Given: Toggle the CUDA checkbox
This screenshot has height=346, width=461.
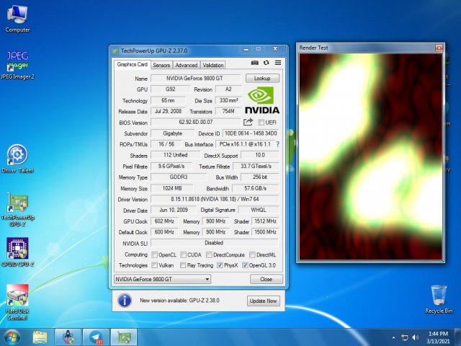Looking at the screenshot, I should [183, 254].
